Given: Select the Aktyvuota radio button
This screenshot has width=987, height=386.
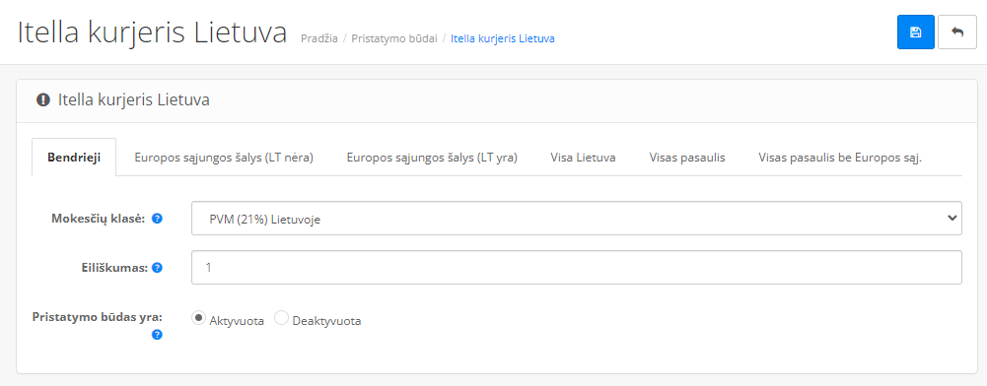Looking at the screenshot, I should 198,318.
